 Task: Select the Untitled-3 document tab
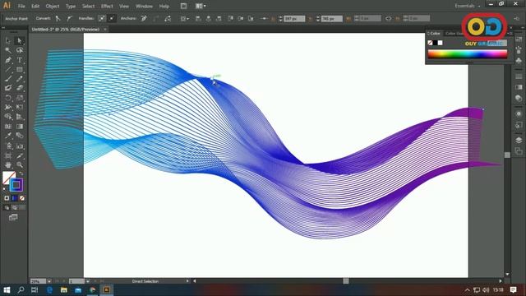66,30
